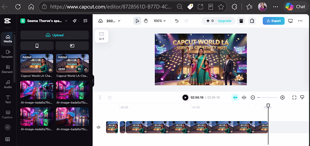Click the Upgrade link
310x146 pixels.
click(x=225, y=21)
